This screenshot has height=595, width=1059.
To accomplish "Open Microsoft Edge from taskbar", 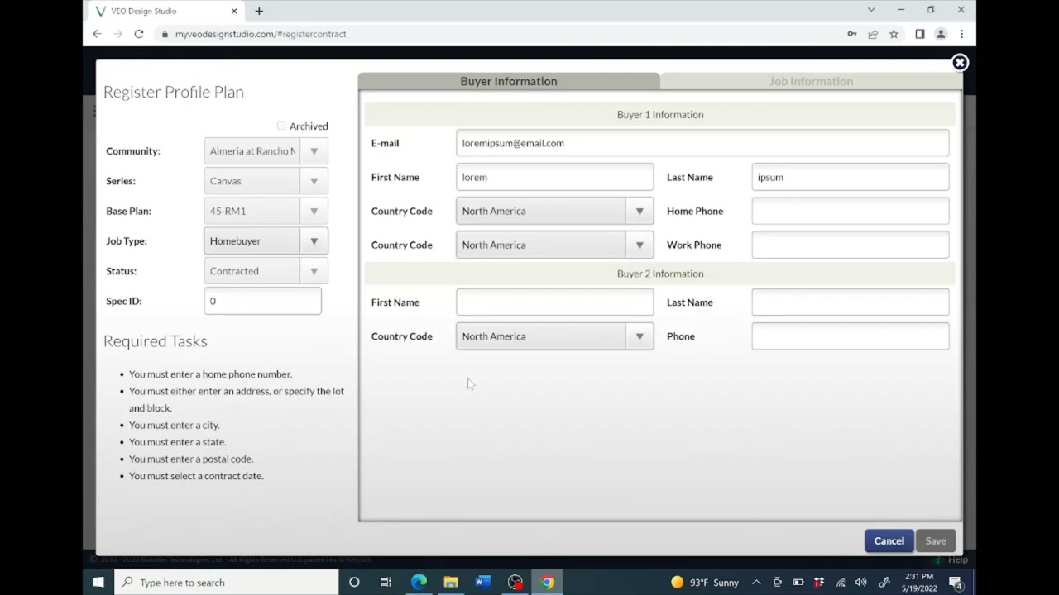I will [x=419, y=582].
